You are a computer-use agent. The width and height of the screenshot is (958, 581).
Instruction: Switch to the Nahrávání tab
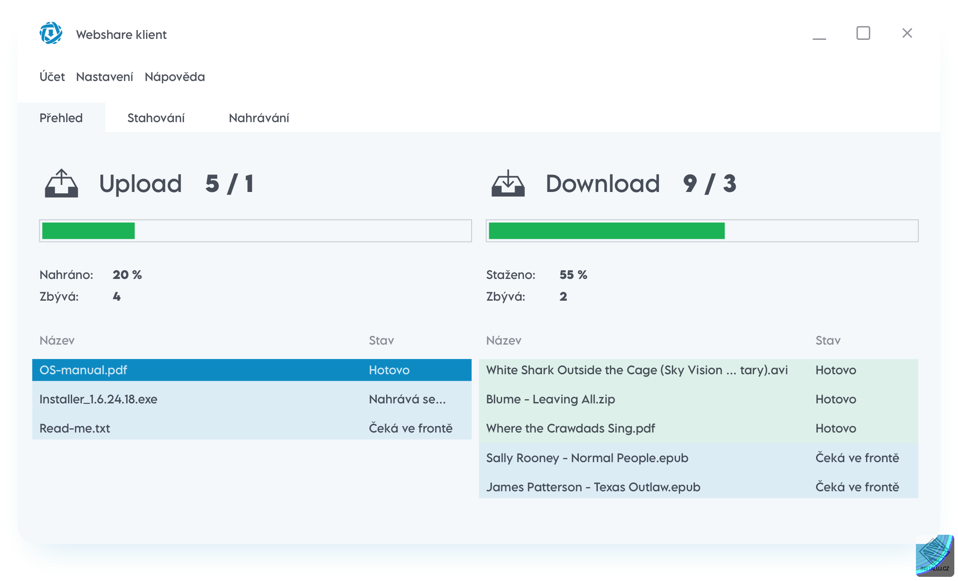click(x=259, y=118)
